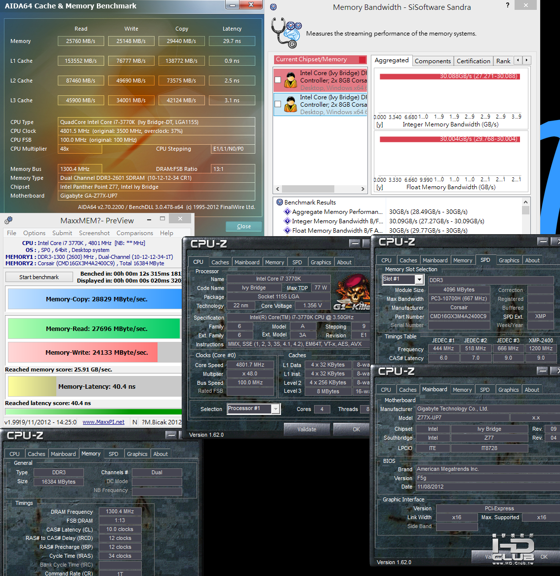The height and width of the screenshot is (576, 560).
Task: Click the Sandra stethoscope brain logo icon
Action: click(x=286, y=33)
